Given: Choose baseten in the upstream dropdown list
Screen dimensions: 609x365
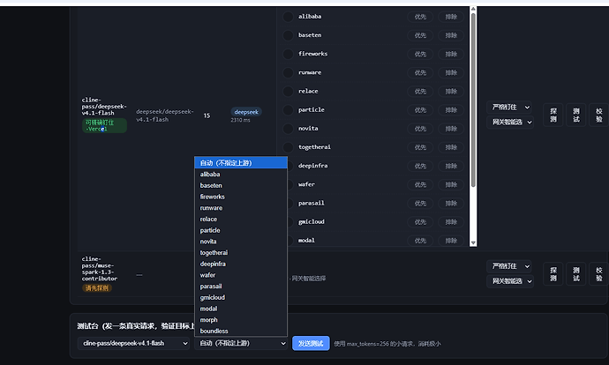Looking at the screenshot, I should [x=241, y=185].
